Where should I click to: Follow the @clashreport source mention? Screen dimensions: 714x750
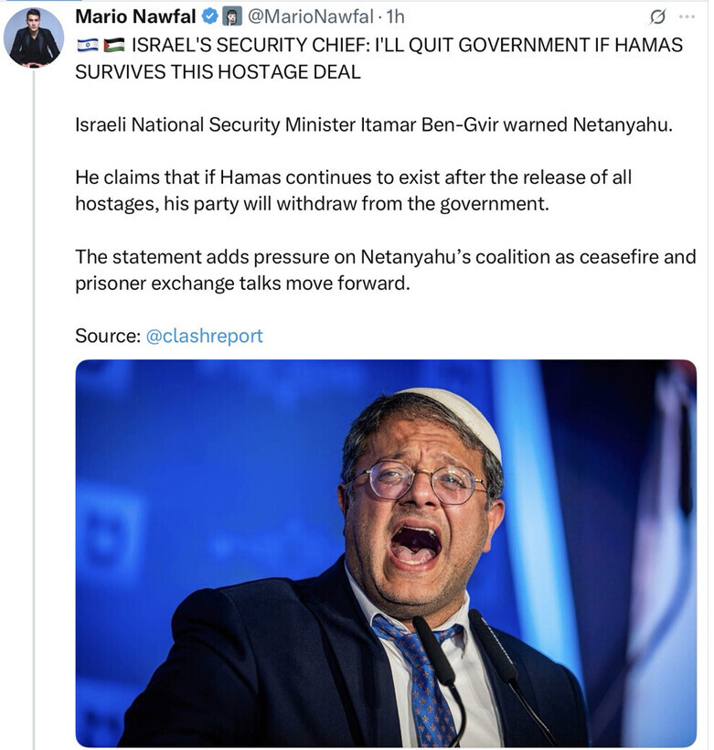(x=204, y=336)
